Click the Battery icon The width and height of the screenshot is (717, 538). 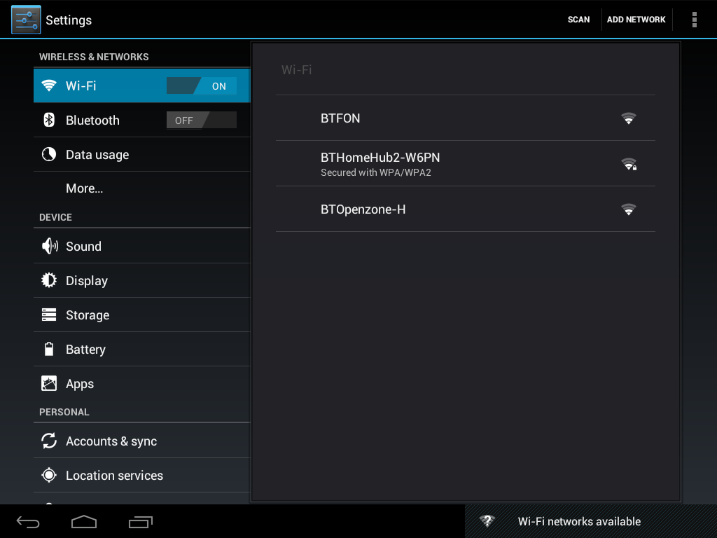pos(49,349)
